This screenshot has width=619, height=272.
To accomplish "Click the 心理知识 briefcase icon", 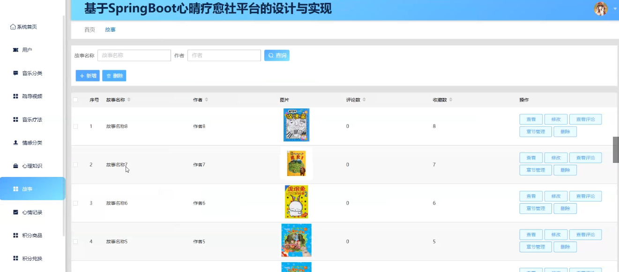I will tap(15, 166).
